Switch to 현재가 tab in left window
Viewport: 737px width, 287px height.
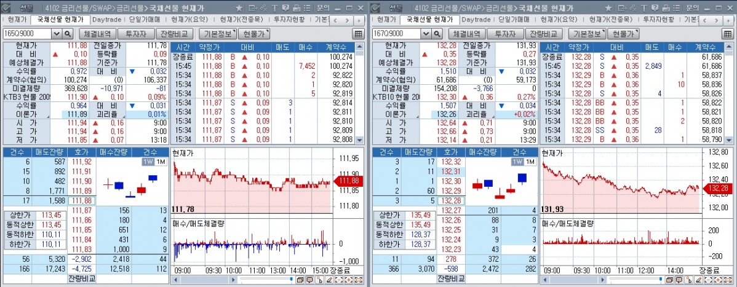(17, 20)
